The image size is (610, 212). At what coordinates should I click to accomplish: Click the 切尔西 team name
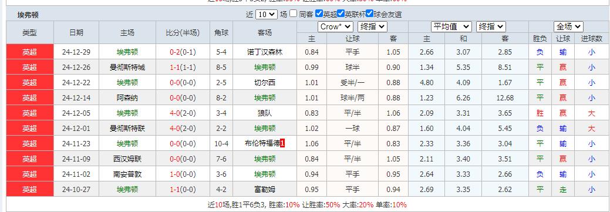pos(265,83)
